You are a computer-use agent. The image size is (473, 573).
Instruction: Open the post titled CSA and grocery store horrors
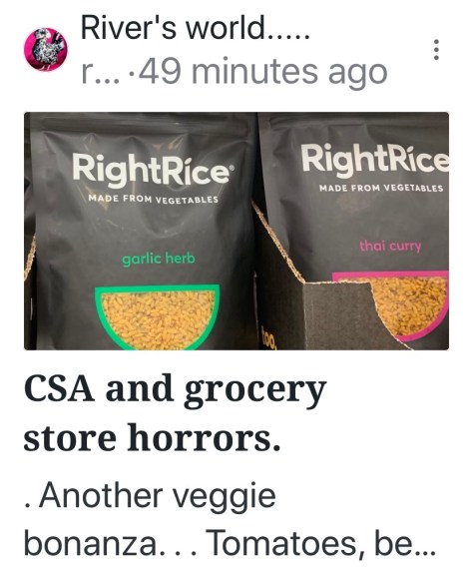point(175,413)
